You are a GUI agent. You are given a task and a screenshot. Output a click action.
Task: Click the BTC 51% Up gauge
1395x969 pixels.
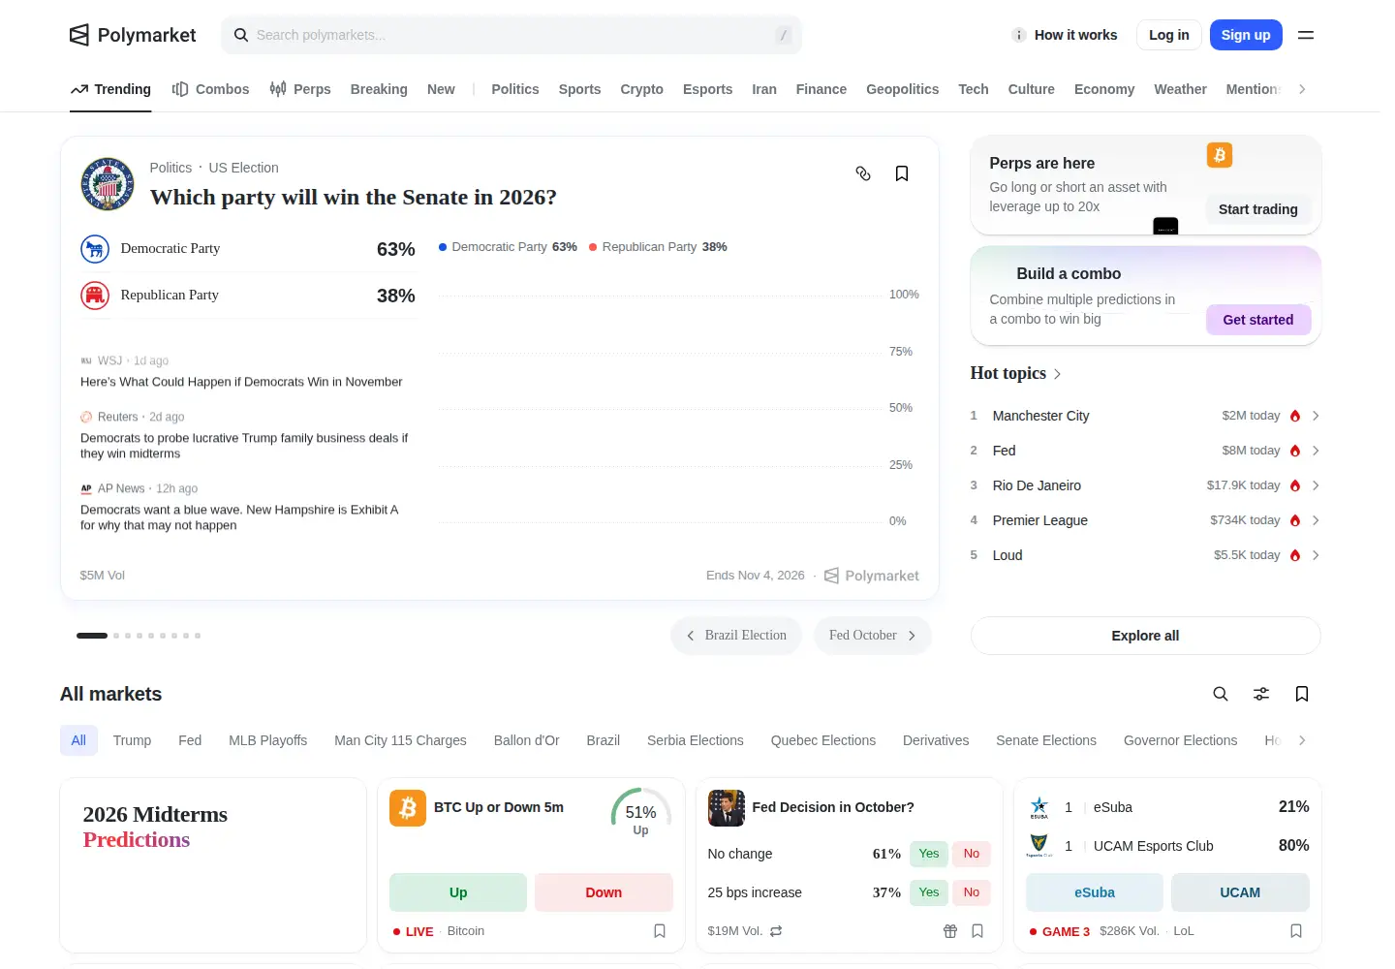640,812
